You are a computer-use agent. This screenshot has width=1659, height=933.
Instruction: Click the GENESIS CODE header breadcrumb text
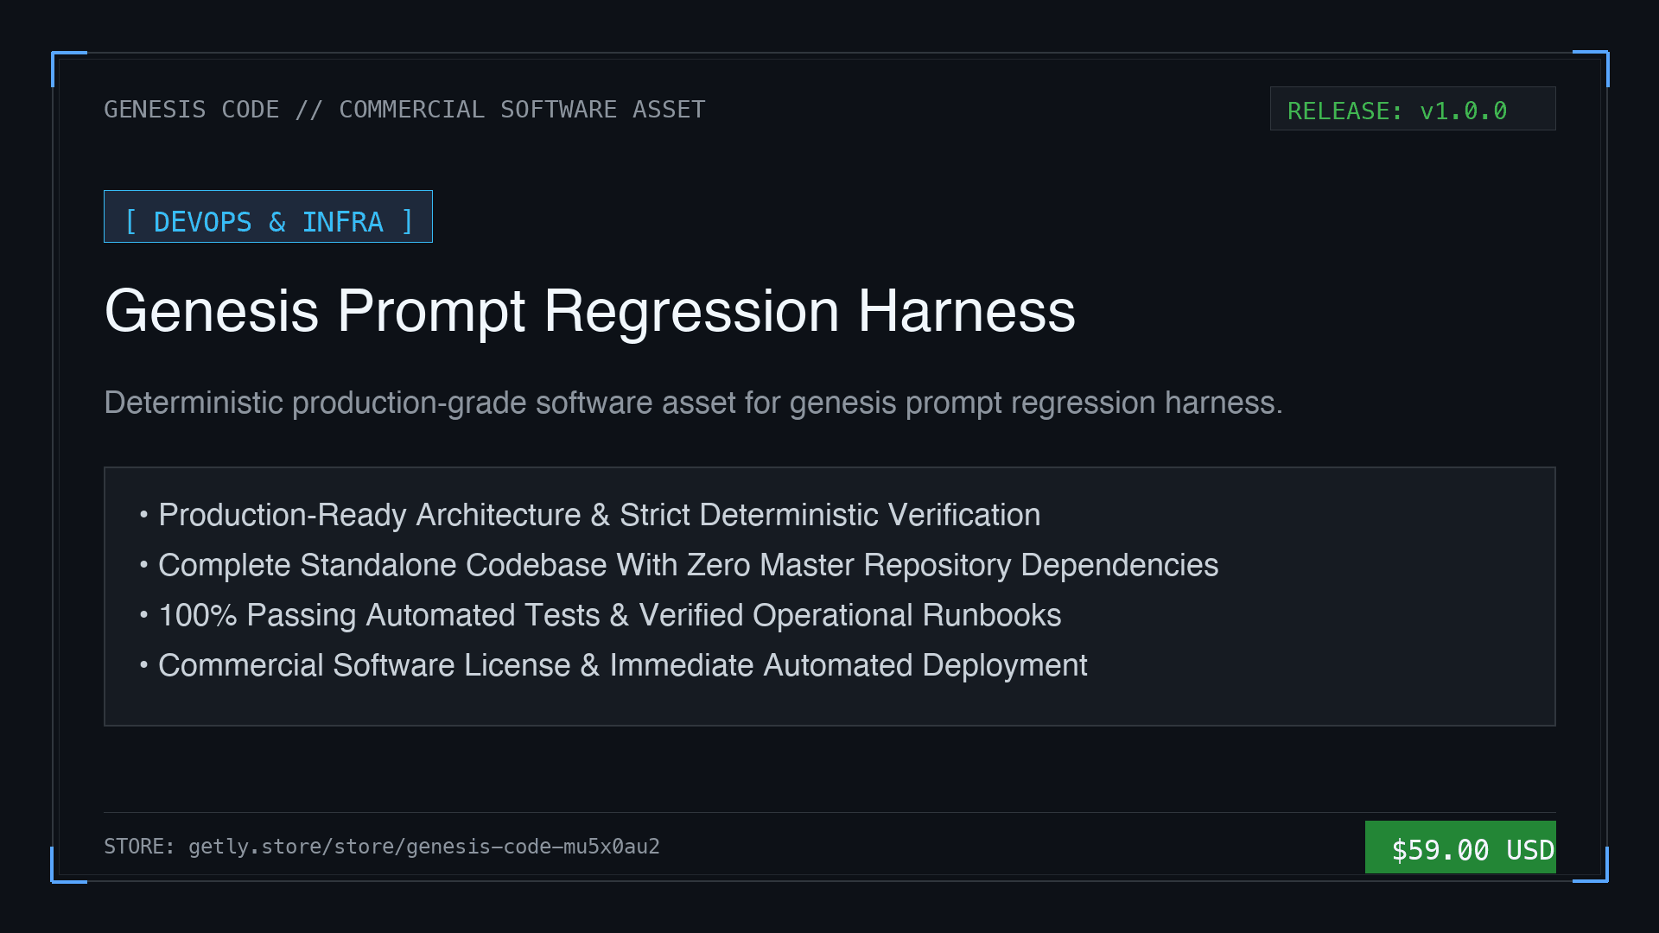192,110
